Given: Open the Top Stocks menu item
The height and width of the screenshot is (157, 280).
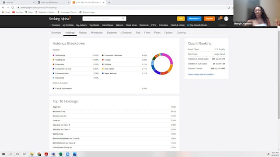Looking at the screenshot, I should coord(94,25).
